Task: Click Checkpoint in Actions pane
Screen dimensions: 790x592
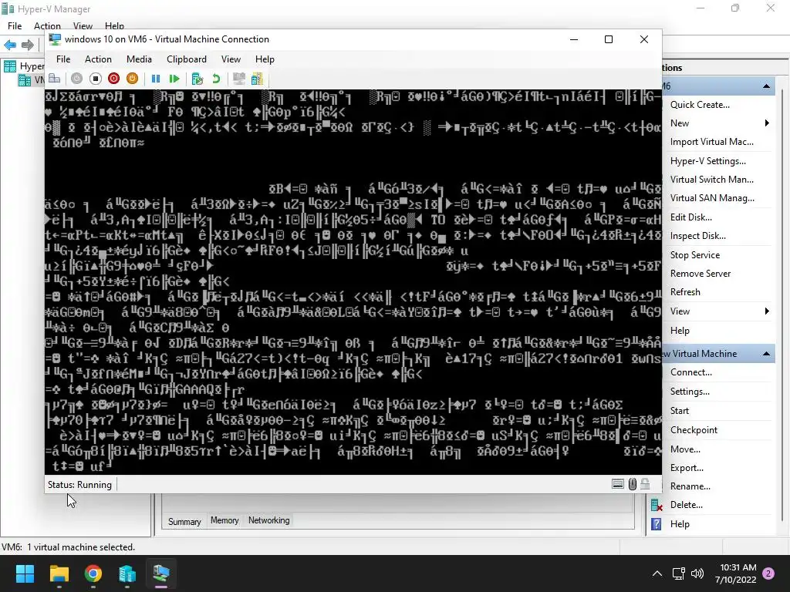Action: tap(694, 430)
